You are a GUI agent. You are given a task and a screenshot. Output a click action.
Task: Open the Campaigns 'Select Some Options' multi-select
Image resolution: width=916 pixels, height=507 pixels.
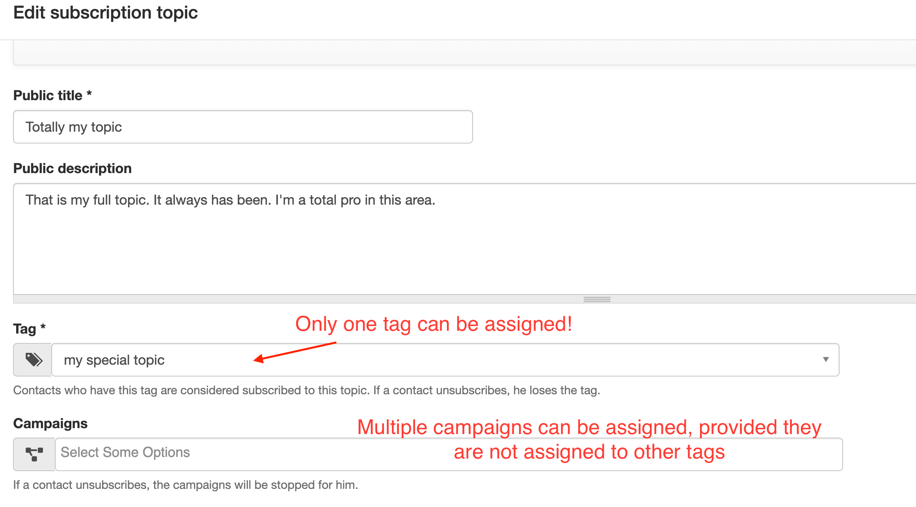(x=449, y=454)
